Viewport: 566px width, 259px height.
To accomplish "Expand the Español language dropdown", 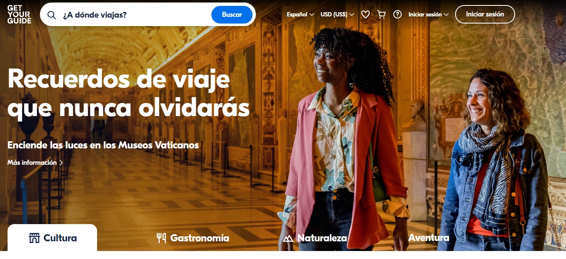I will click(300, 14).
